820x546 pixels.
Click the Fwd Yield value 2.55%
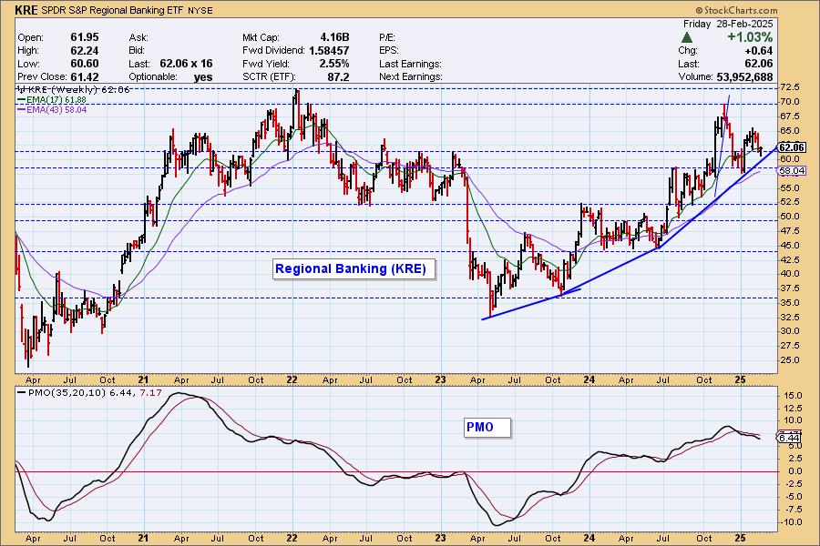(x=334, y=63)
